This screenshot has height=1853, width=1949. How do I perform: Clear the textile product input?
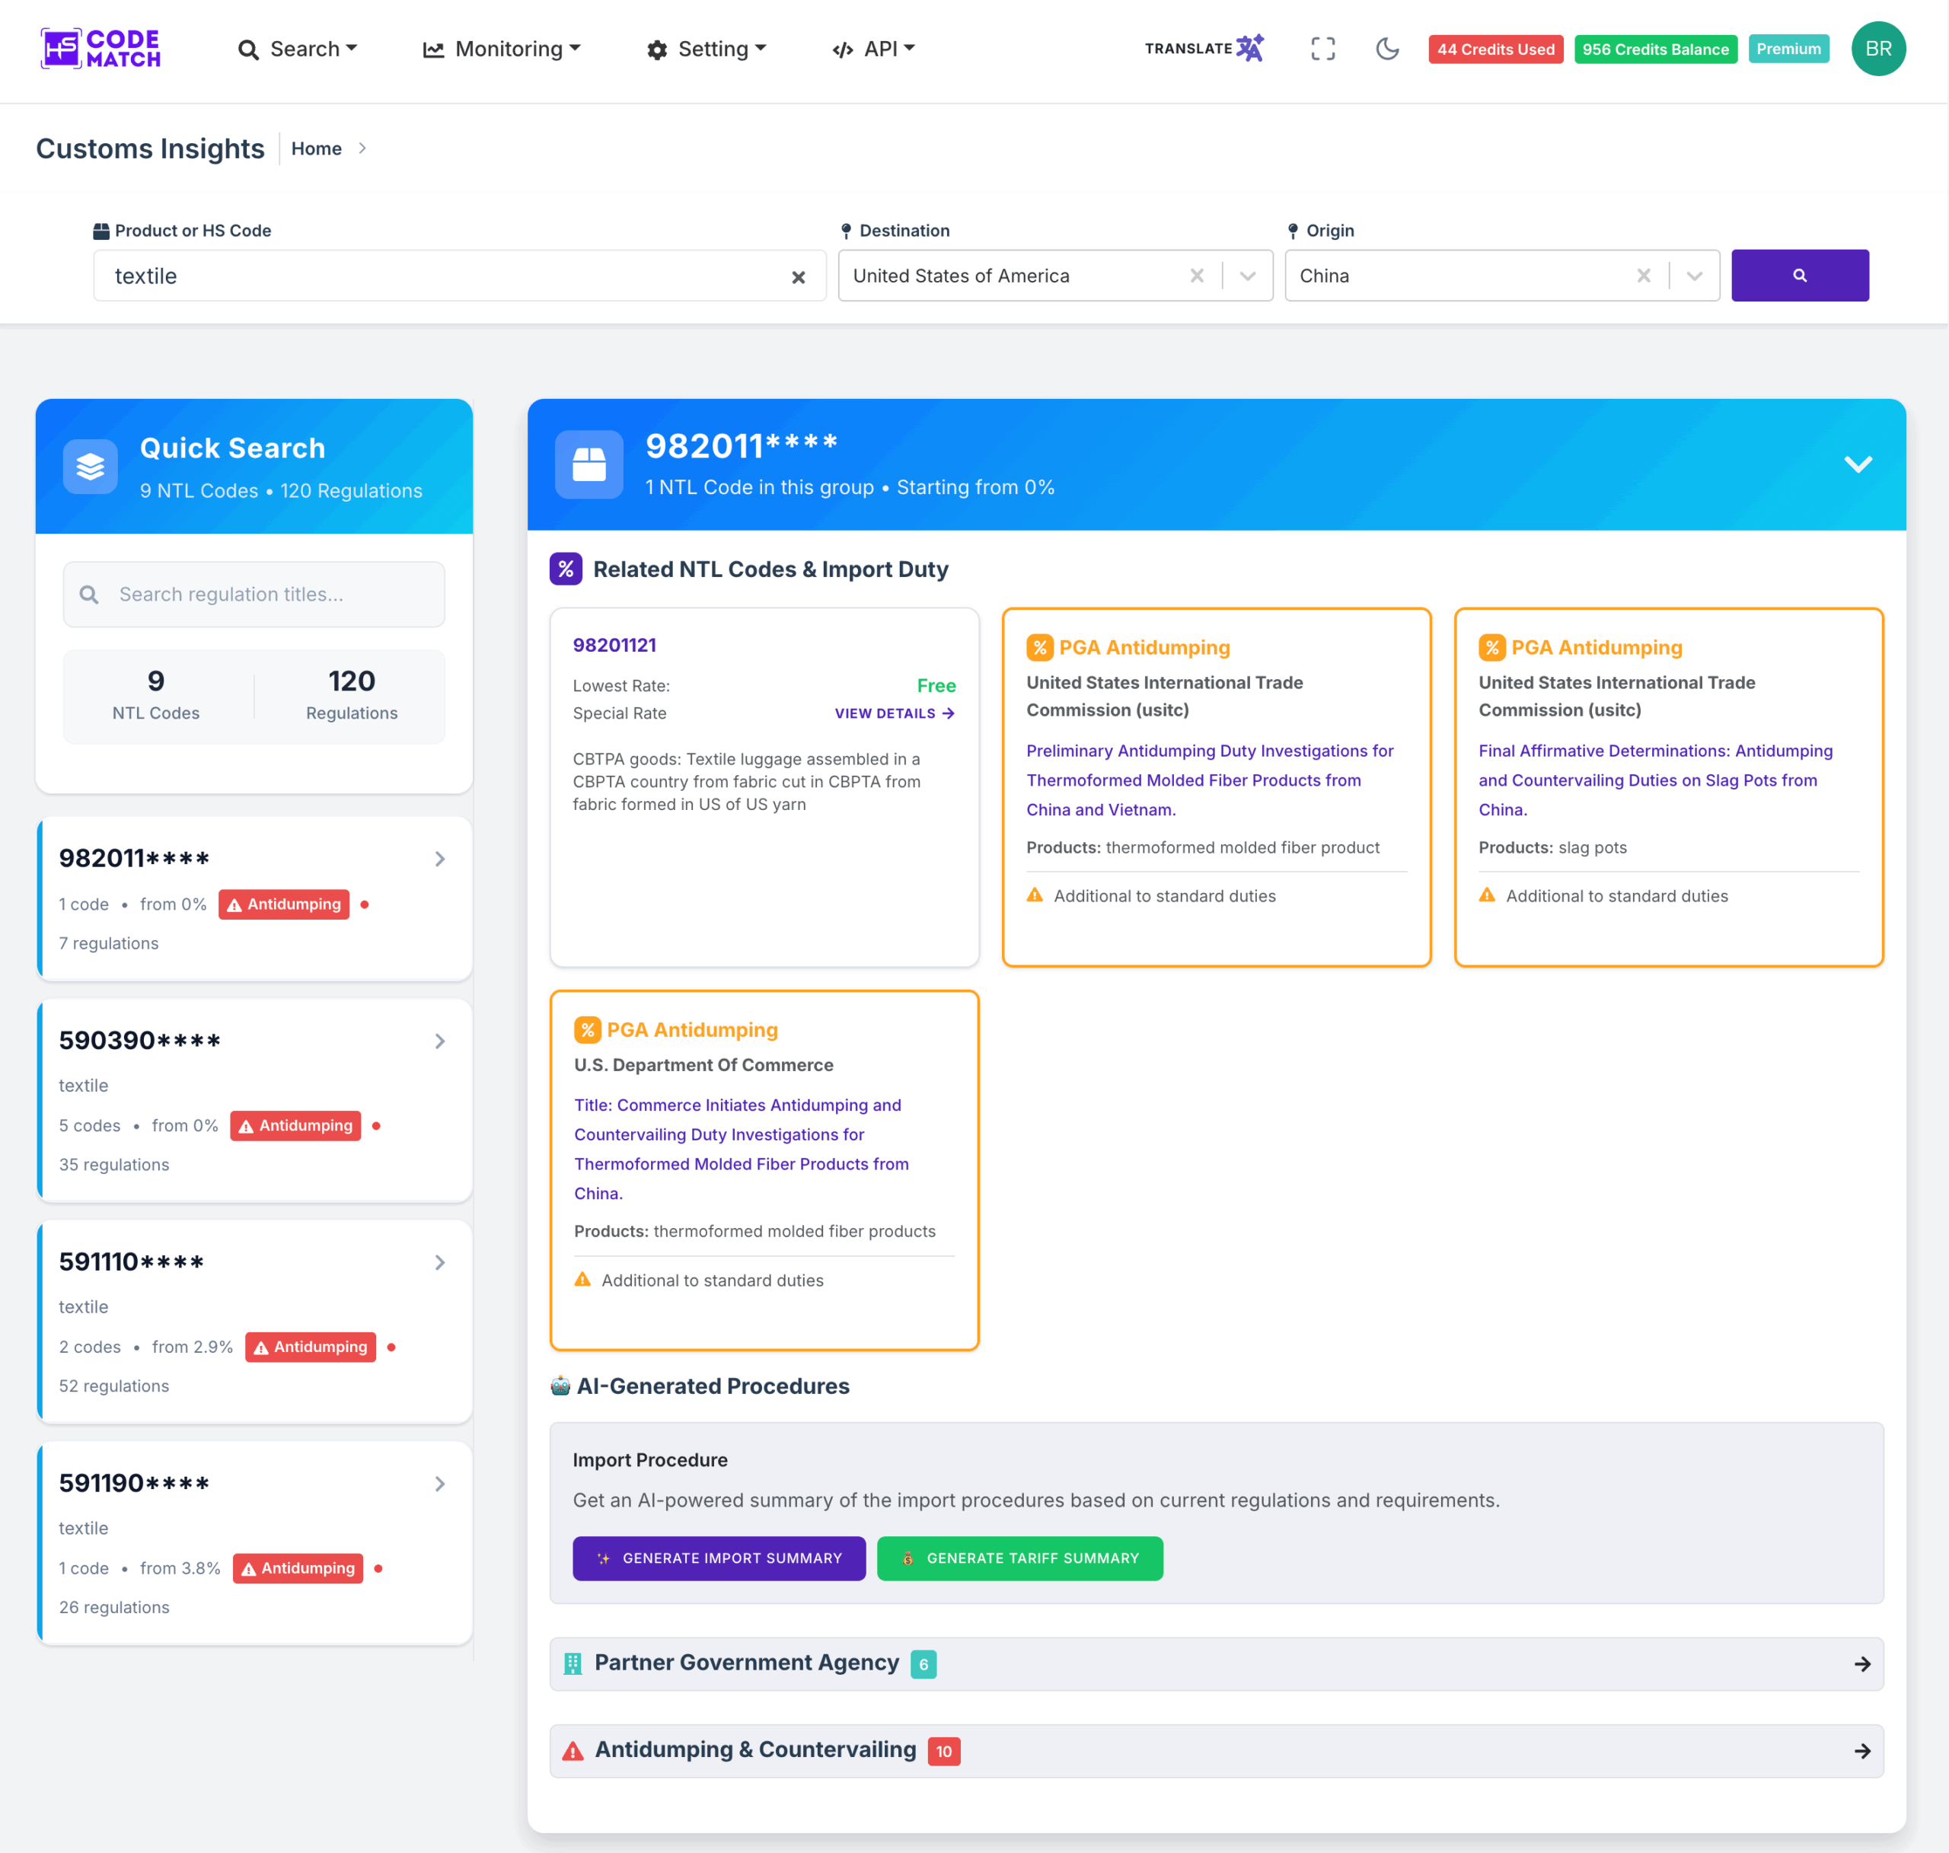[x=798, y=278]
